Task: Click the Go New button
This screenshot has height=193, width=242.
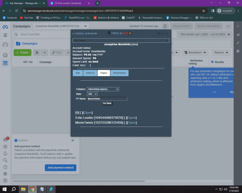Action: click(107, 103)
